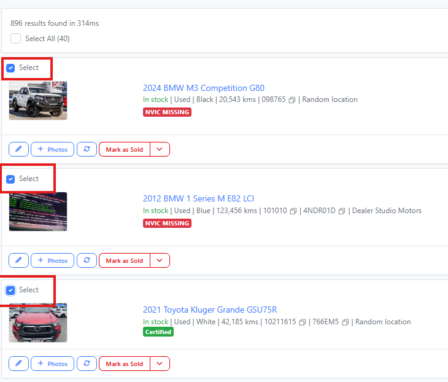Click the refresh icon for BMW M3 Competition
Image resolution: width=448 pixels, height=382 pixels.
[87, 149]
